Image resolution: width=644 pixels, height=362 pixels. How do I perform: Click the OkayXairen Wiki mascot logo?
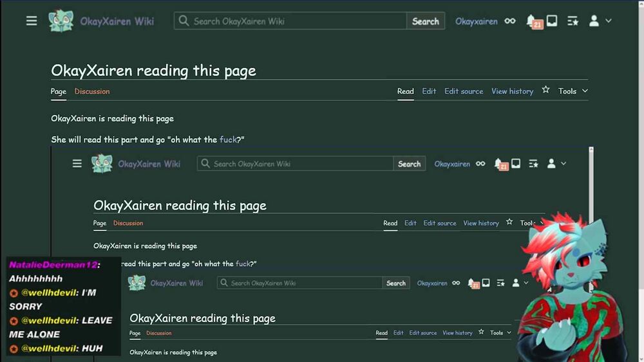61,21
